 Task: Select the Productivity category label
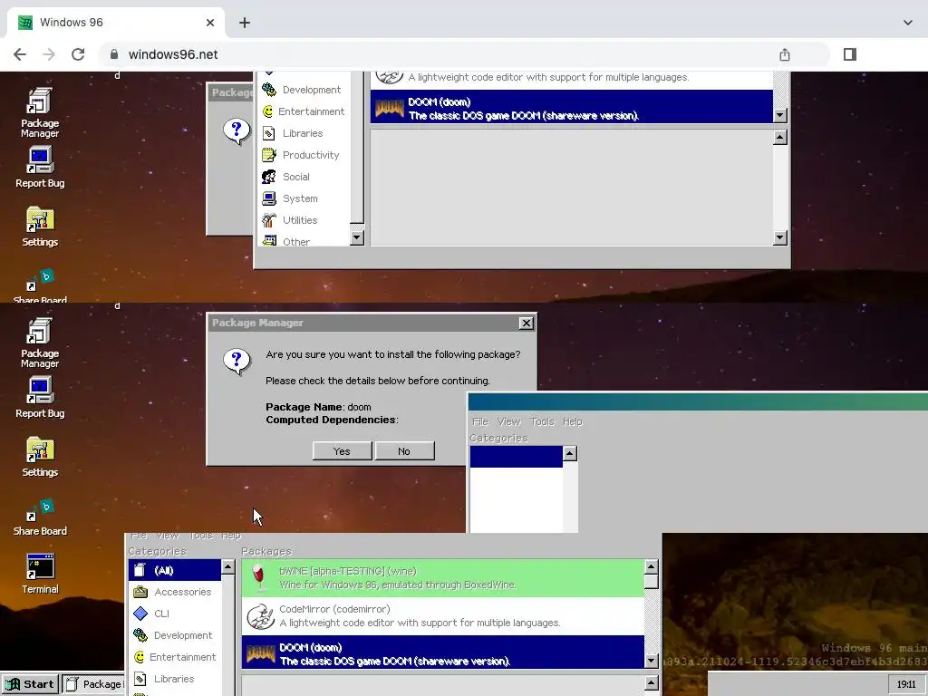311,155
